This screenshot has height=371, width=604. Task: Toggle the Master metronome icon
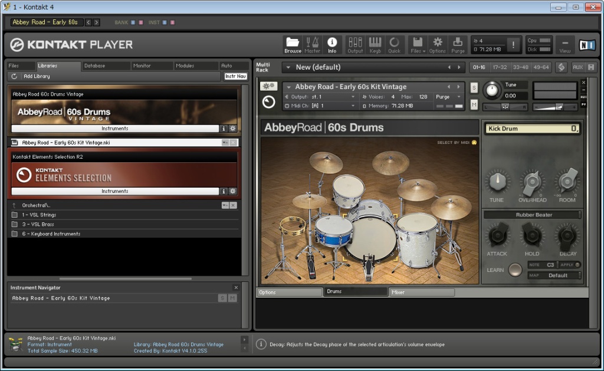[312, 45]
